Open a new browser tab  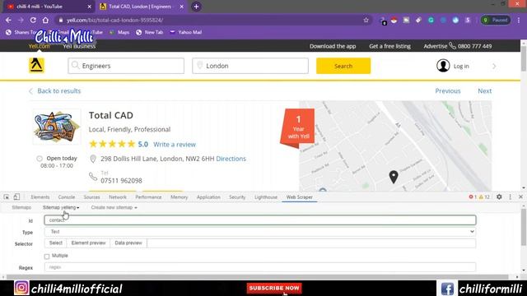click(196, 7)
